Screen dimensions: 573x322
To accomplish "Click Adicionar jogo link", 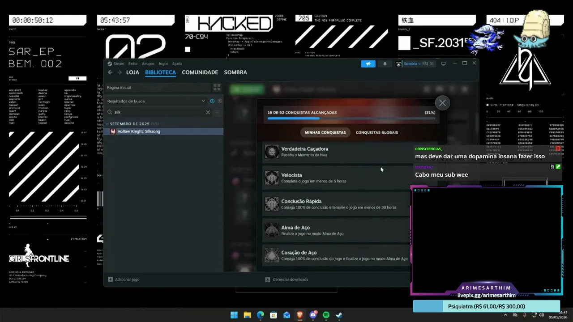I will click(x=127, y=280).
